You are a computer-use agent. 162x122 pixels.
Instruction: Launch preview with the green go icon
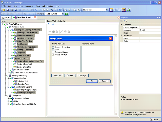coord(66,14)
